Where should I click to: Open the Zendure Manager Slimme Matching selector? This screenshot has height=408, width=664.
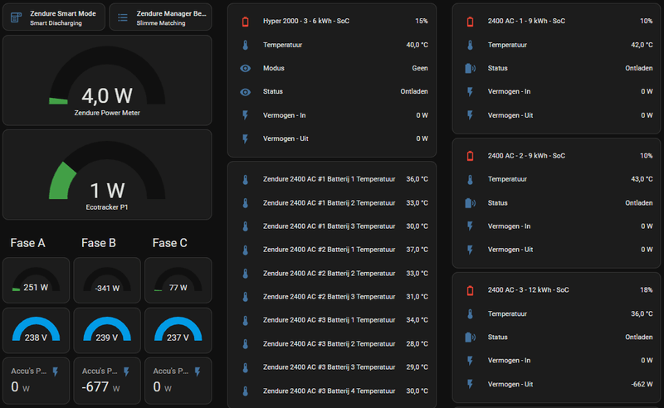coord(159,17)
